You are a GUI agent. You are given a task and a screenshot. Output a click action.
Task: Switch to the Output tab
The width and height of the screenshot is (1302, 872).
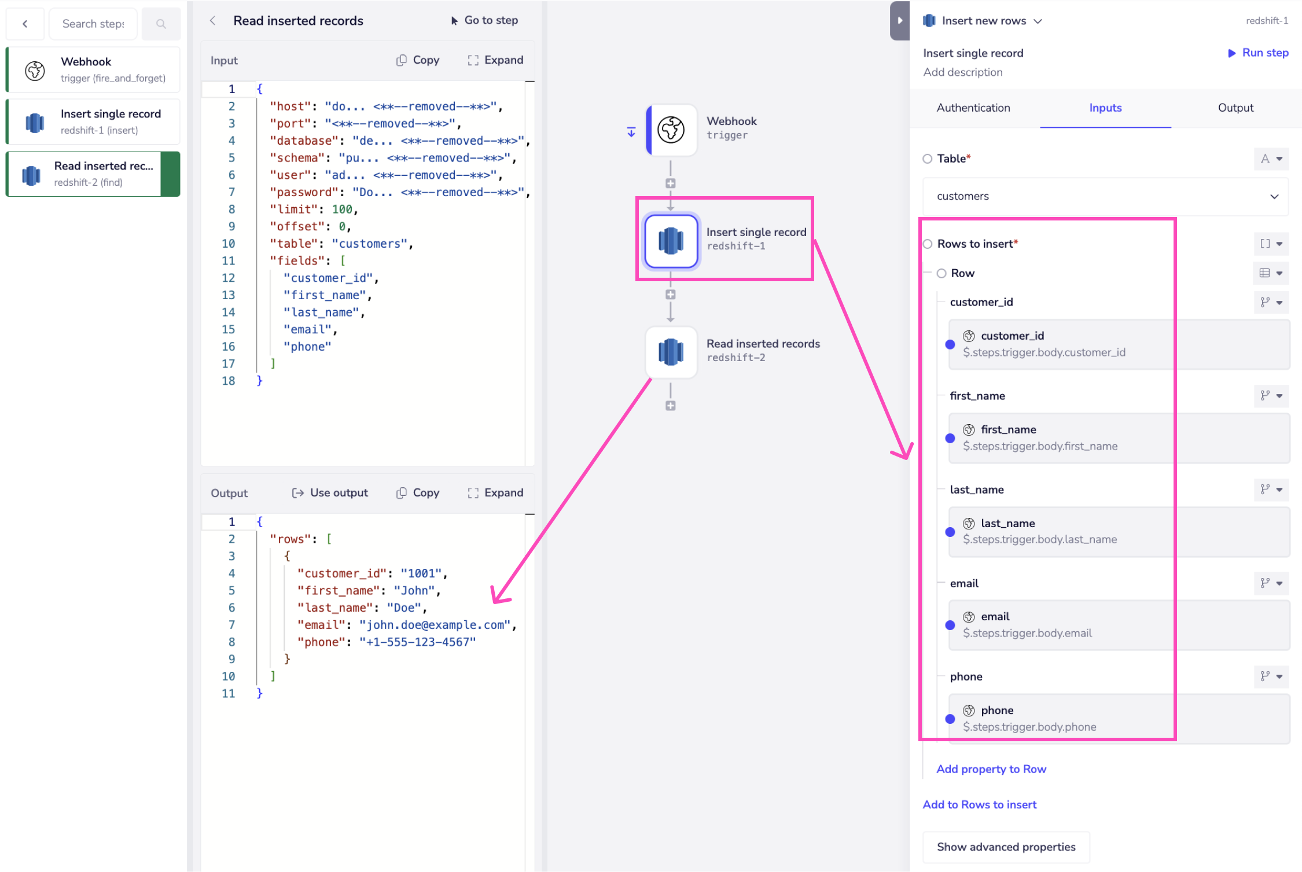pyautogui.click(x=1235, y=108)
